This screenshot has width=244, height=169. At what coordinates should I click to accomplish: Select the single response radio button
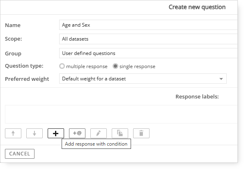(115, 66)
